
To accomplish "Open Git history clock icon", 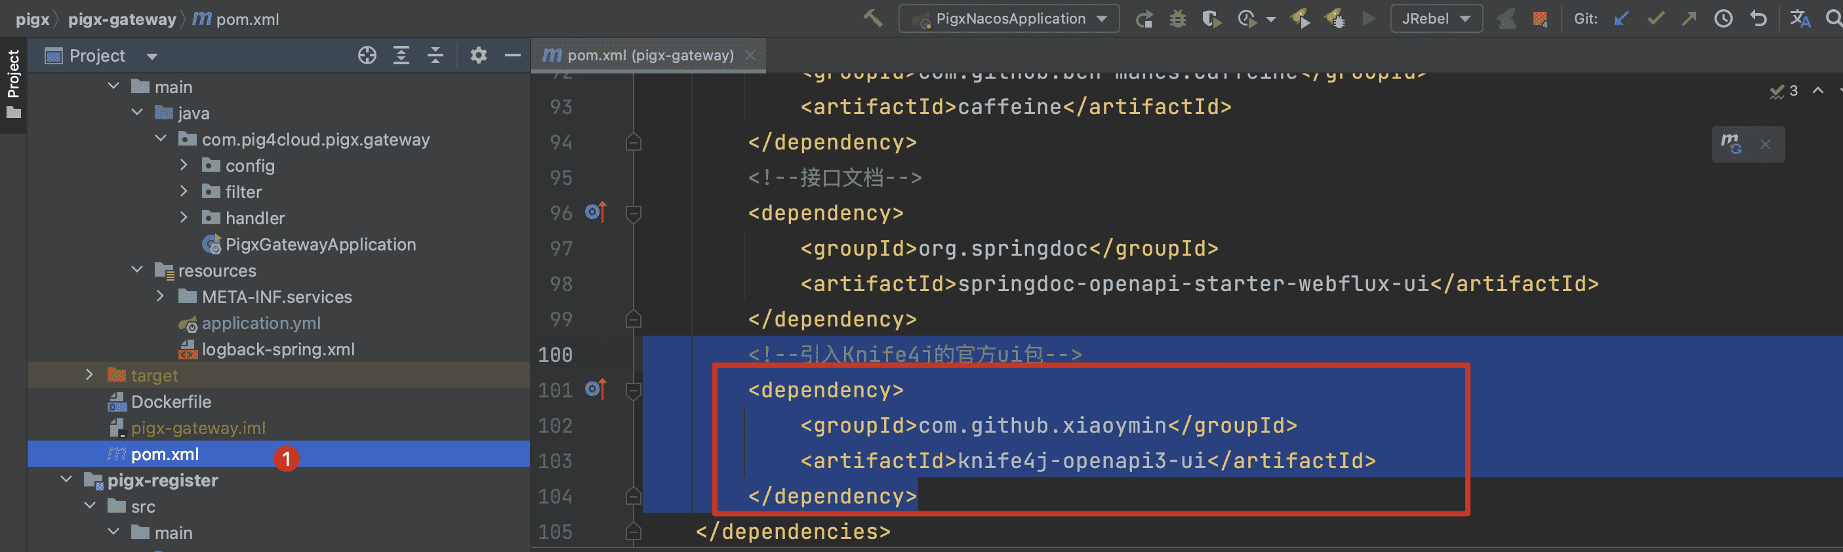I will pyautogui.click(x=1724, y=19).
